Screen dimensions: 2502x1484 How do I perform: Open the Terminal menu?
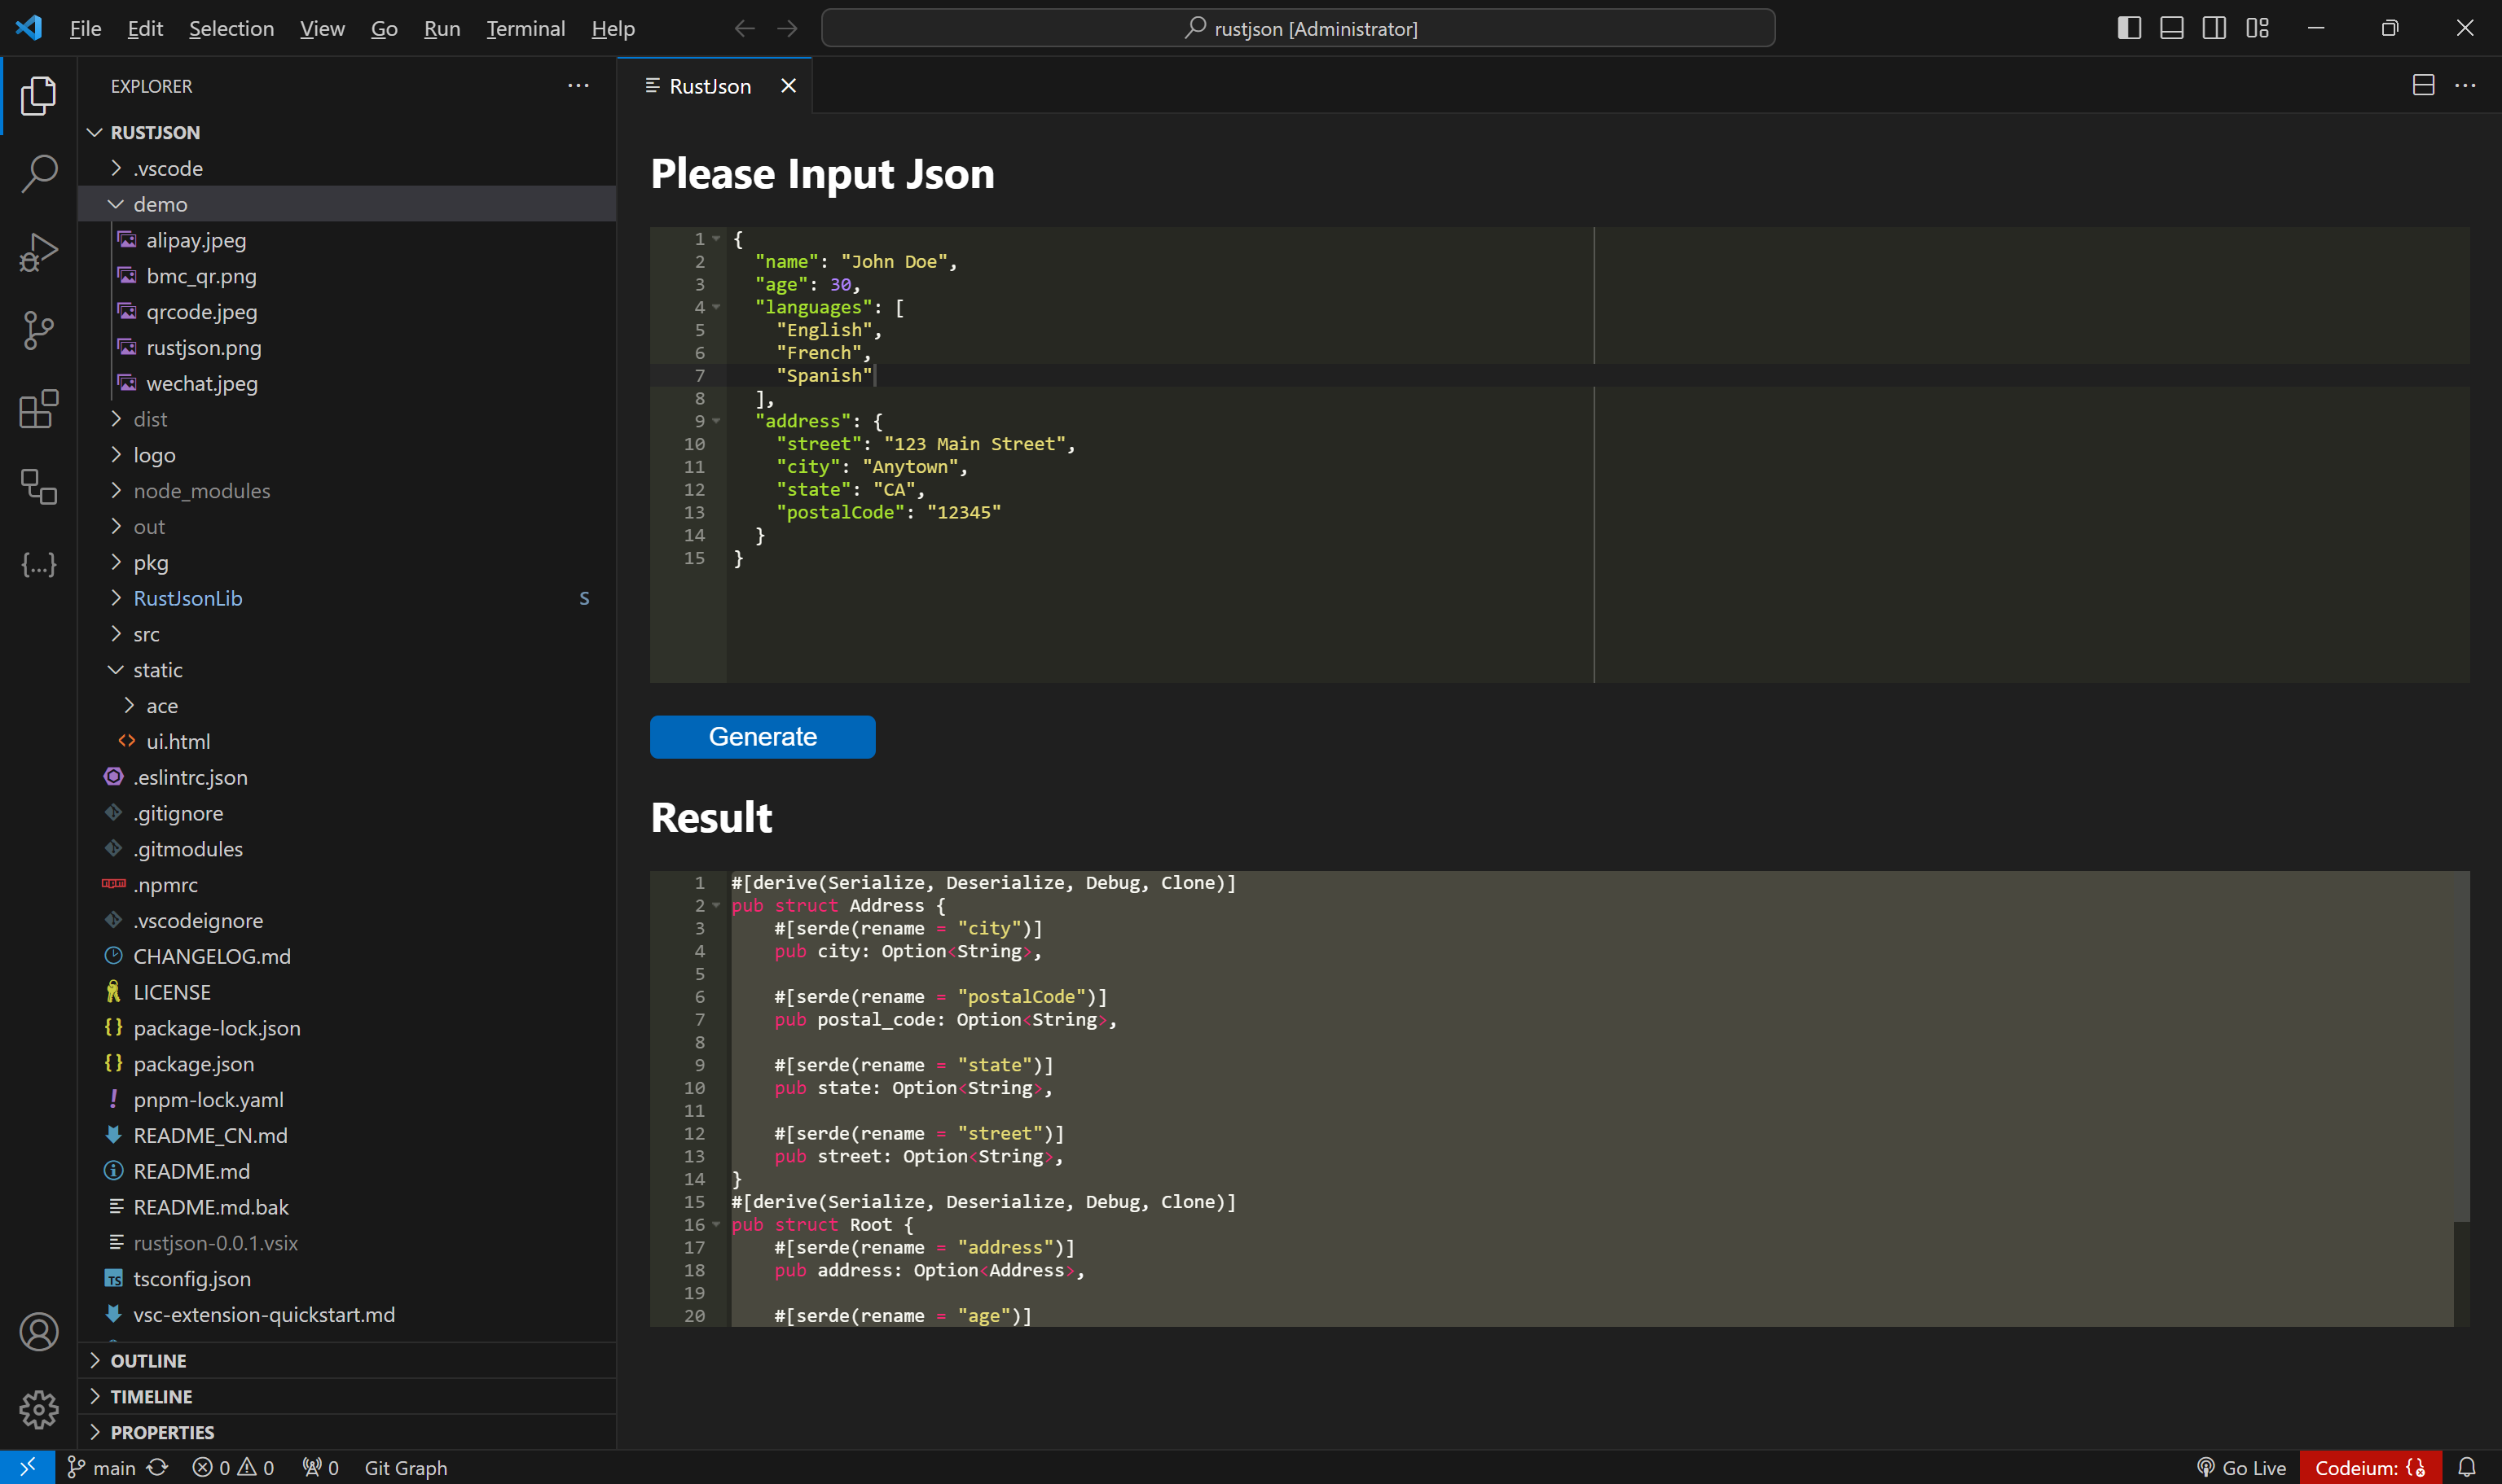(525, 28)
